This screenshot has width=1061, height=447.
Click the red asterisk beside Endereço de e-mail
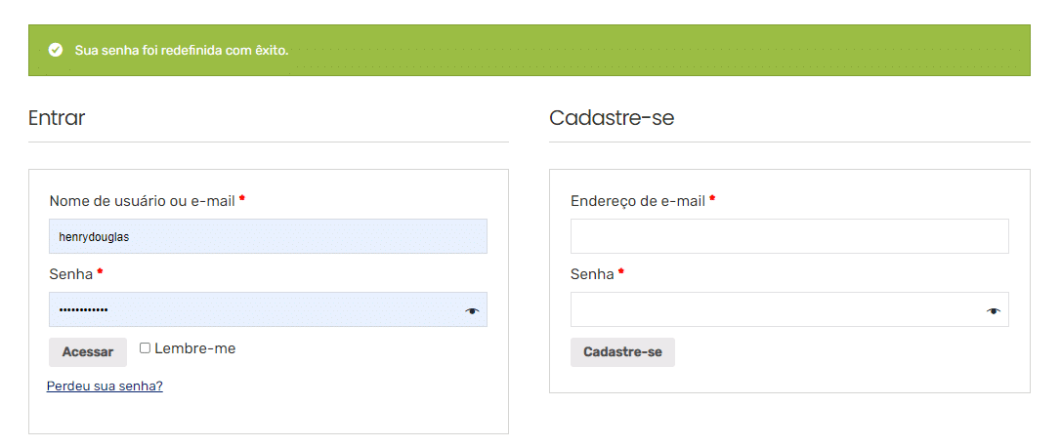pyautogui.click(x=712, y=199)
